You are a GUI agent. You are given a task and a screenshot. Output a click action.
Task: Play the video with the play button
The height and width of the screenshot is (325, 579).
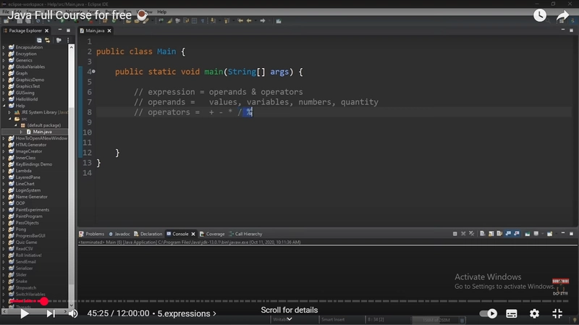(x=25, y=313)
